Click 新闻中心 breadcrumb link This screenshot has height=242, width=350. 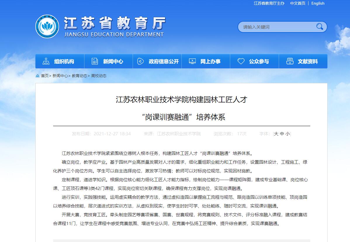60,76
